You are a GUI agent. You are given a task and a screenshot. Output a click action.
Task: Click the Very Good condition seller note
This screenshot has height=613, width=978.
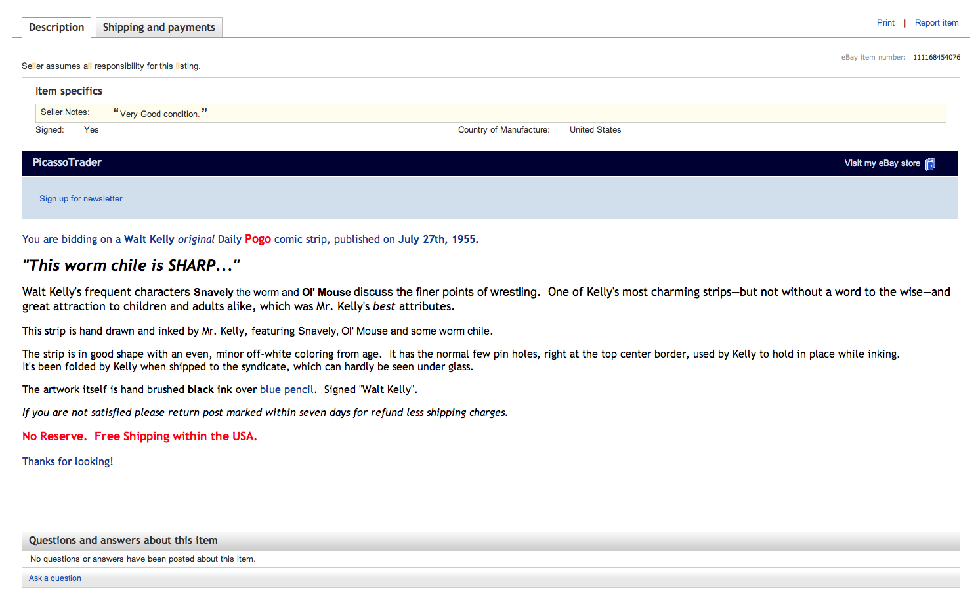click(159, 114)
